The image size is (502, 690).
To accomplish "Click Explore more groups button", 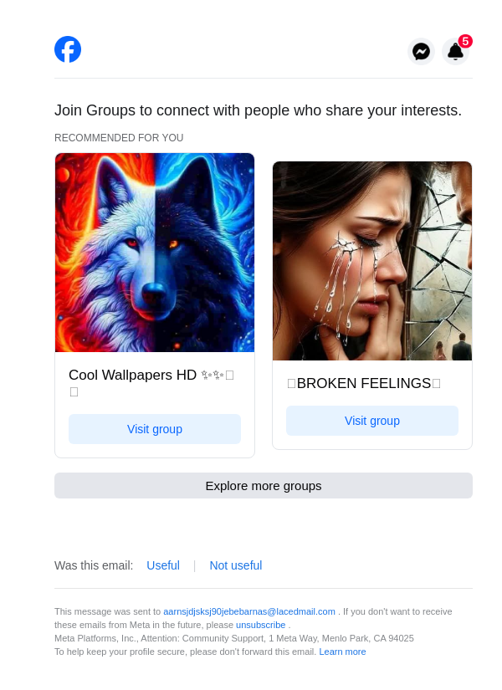I will [x=264, y=486].
